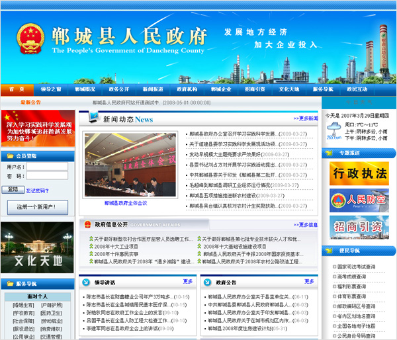
Task: Open the 政务公开 navigation tab
Action: (x=119, y=89)
